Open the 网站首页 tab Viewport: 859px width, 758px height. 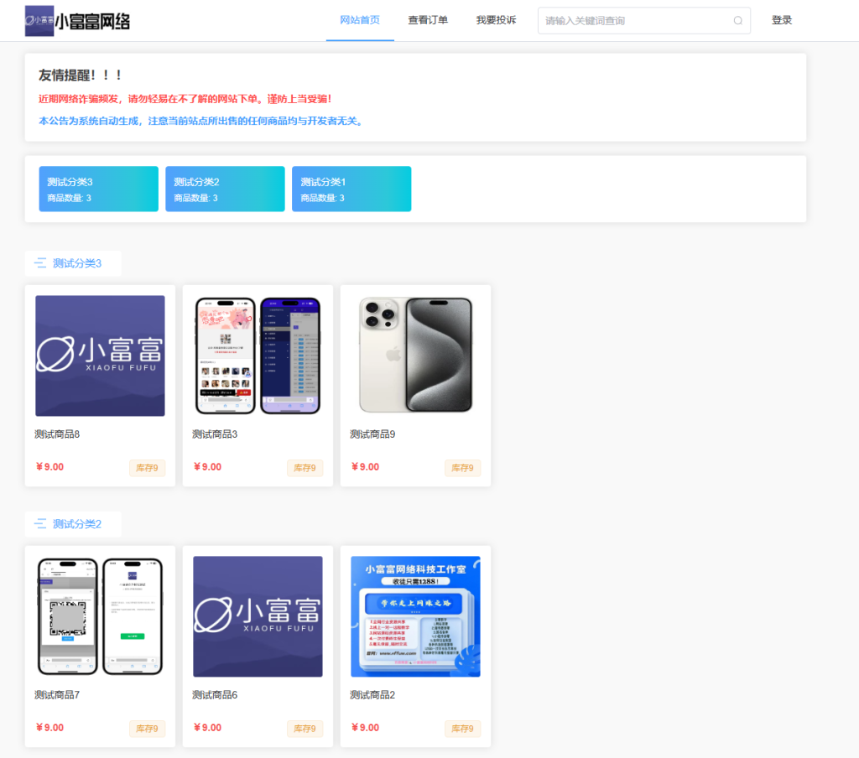click(x=360, y=20)
